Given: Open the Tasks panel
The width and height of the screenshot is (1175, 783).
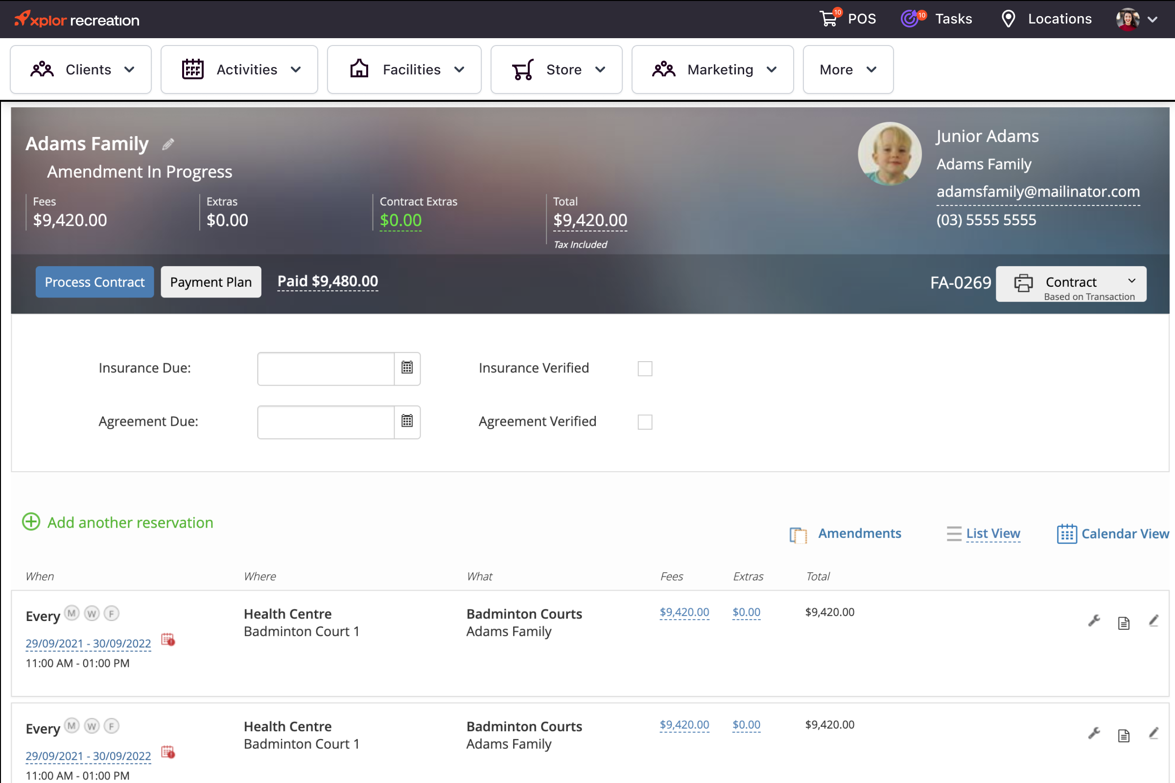Looking at the screenshot, I should tap(937, 19).
